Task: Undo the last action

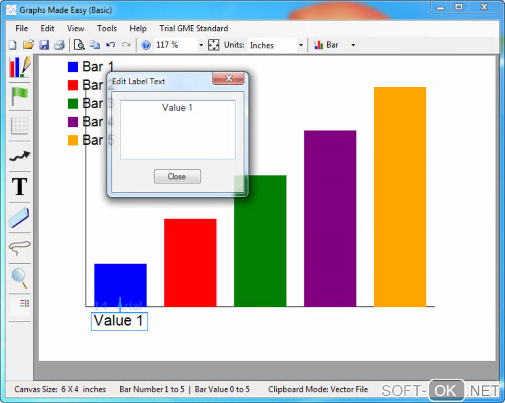Action: point(110,45)
